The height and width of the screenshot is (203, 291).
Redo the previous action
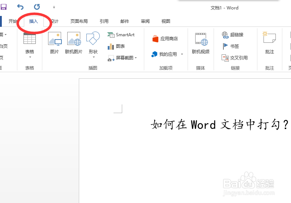(x=37, y=7)
